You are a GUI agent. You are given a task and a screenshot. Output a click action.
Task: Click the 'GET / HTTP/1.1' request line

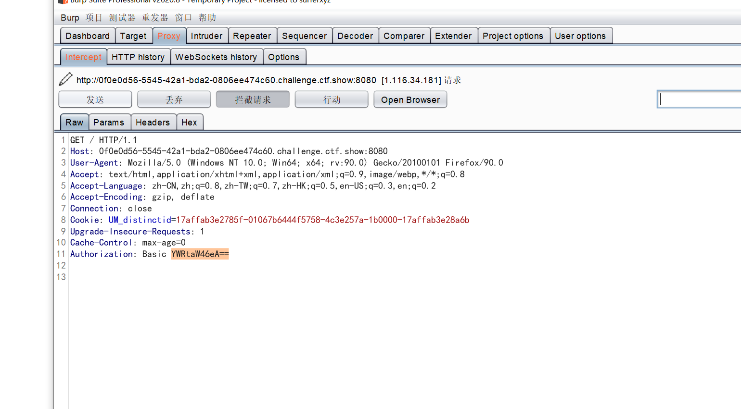pos(103,140)
